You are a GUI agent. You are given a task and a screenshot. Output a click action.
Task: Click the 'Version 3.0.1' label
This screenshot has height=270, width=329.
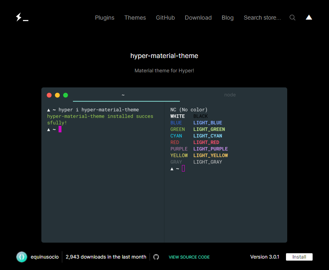265,257
